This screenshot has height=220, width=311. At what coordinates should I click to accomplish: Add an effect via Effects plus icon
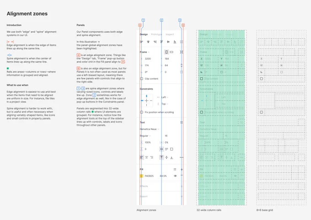[182, 186]
